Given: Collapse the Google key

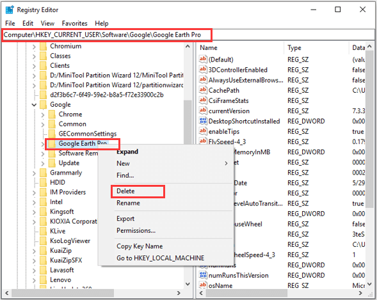Looking at the screenshot, I should (x=34, y=105).
